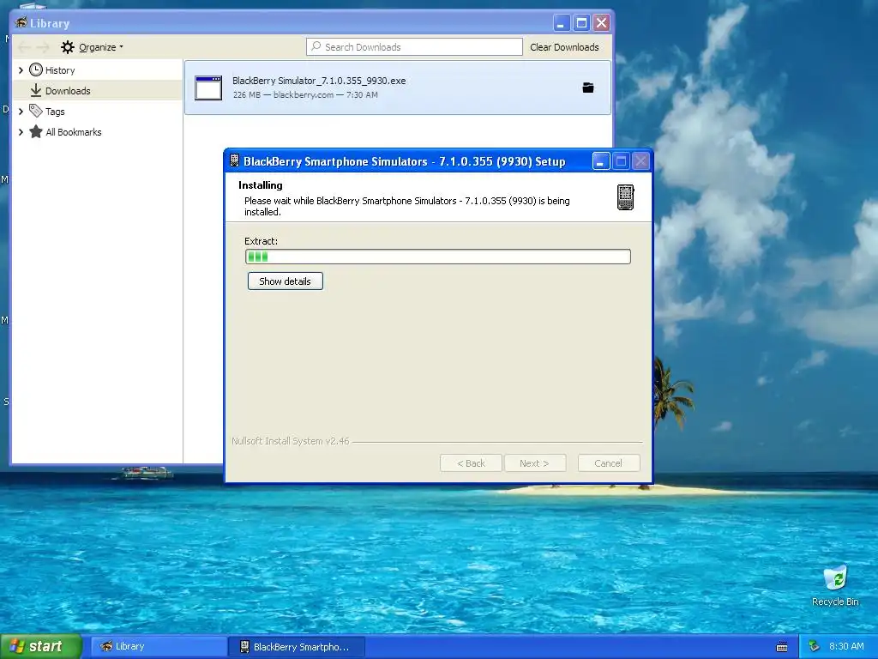
Task: Click the Tags label icon
Action: (x=36, y=111)
